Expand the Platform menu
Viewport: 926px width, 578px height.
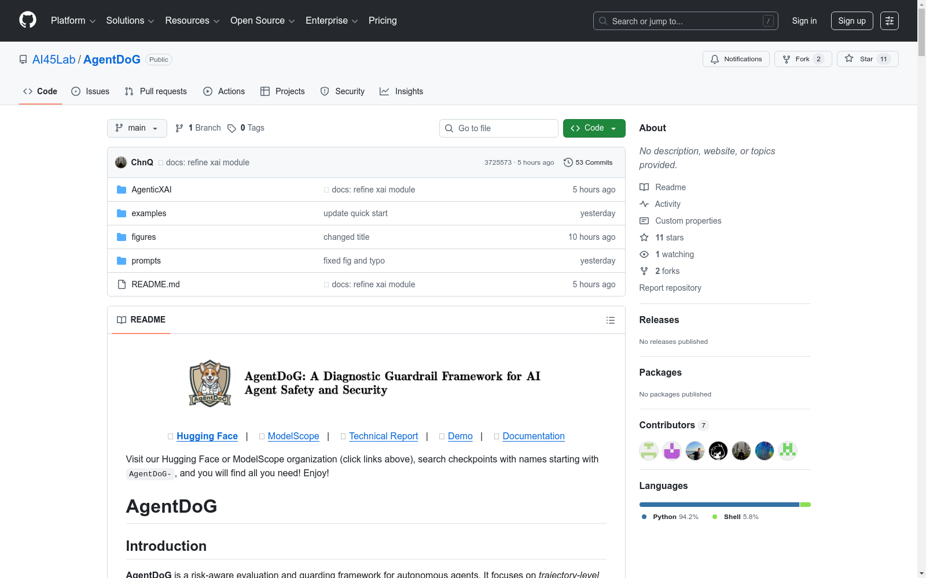(73, 21)
